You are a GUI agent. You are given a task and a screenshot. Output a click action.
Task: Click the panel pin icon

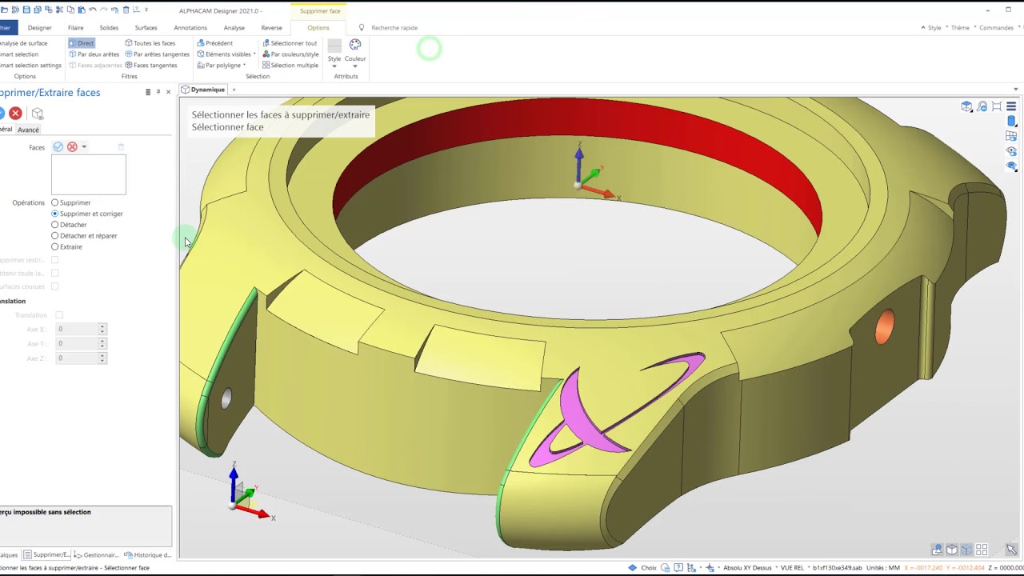click(158, 92)
